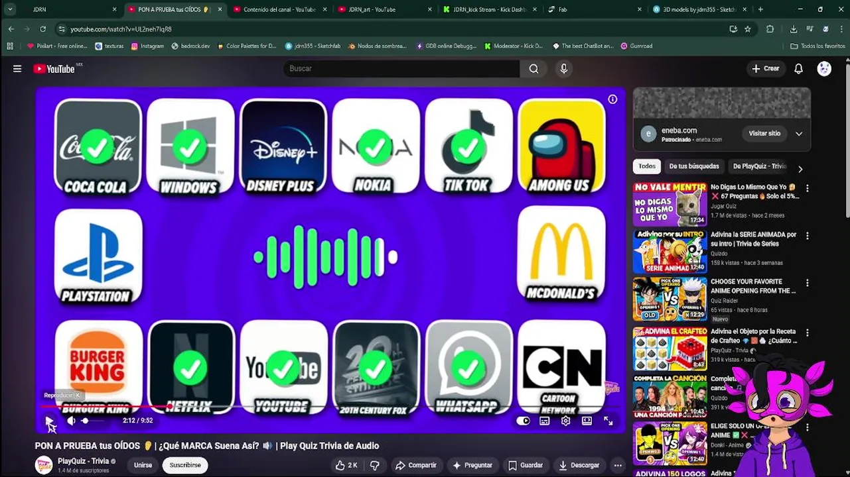Open options for No Digas Lo Mismo video
Image resolution: width=850 pixels, height=477 pixels.
(807, 188)
